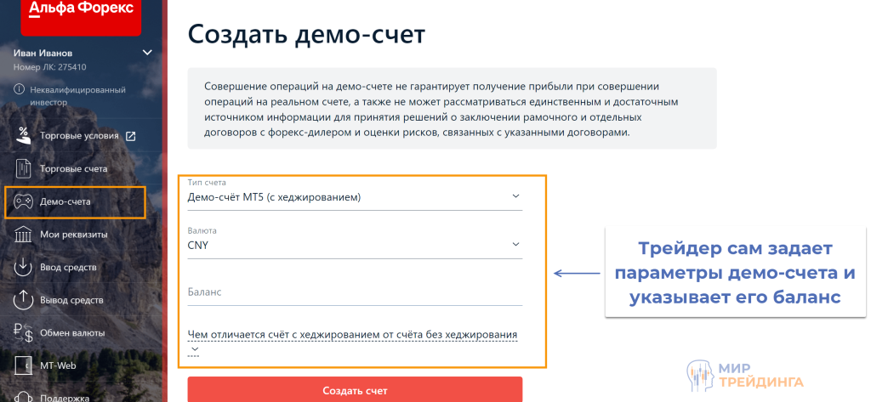Click the headset Поддержка icon
The width and height of the screenshot is (871, 402).
(23, 396)
